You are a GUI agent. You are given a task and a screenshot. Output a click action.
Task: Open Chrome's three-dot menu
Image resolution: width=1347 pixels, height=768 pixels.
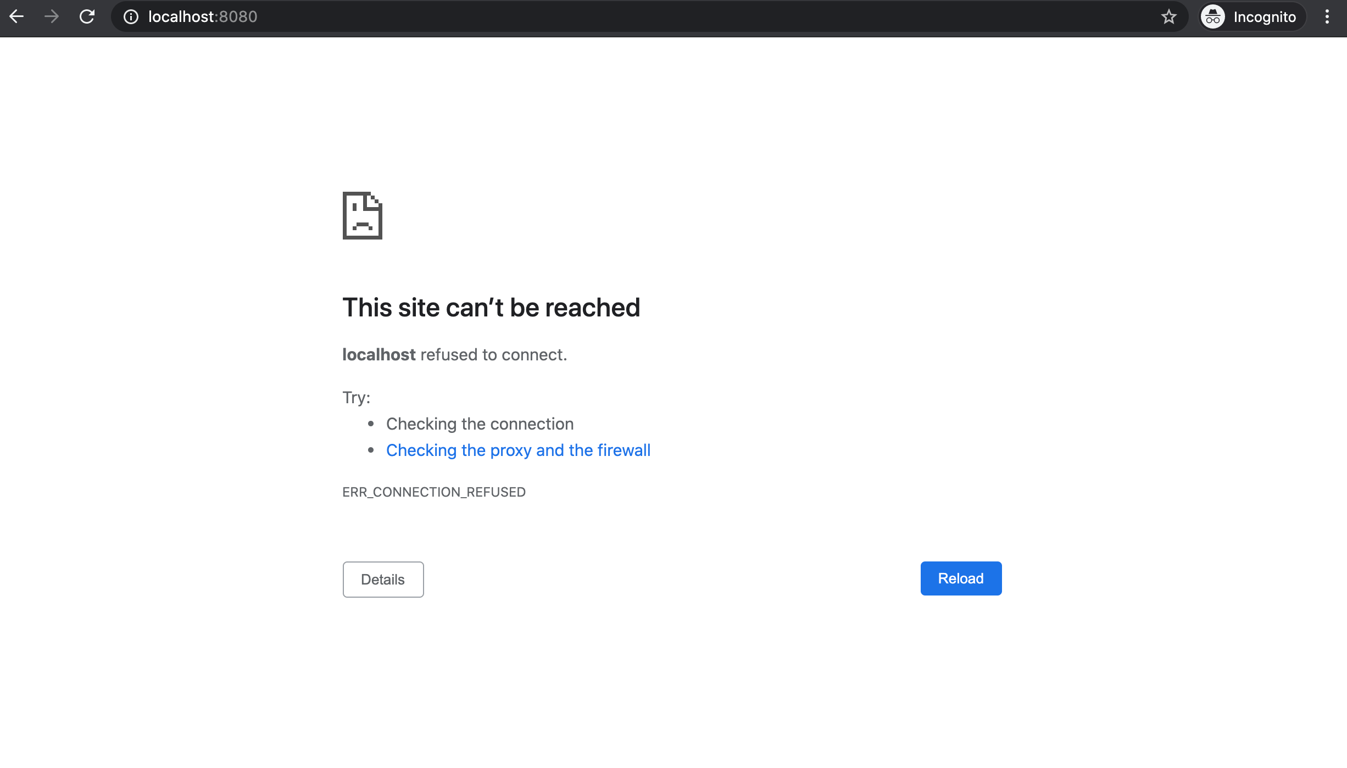click(1327, 16)
